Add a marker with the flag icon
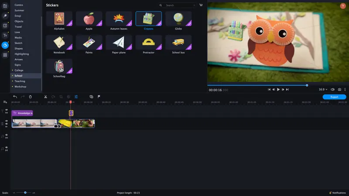The height and width of the screenshot is (196, 349). pos(99,97)
